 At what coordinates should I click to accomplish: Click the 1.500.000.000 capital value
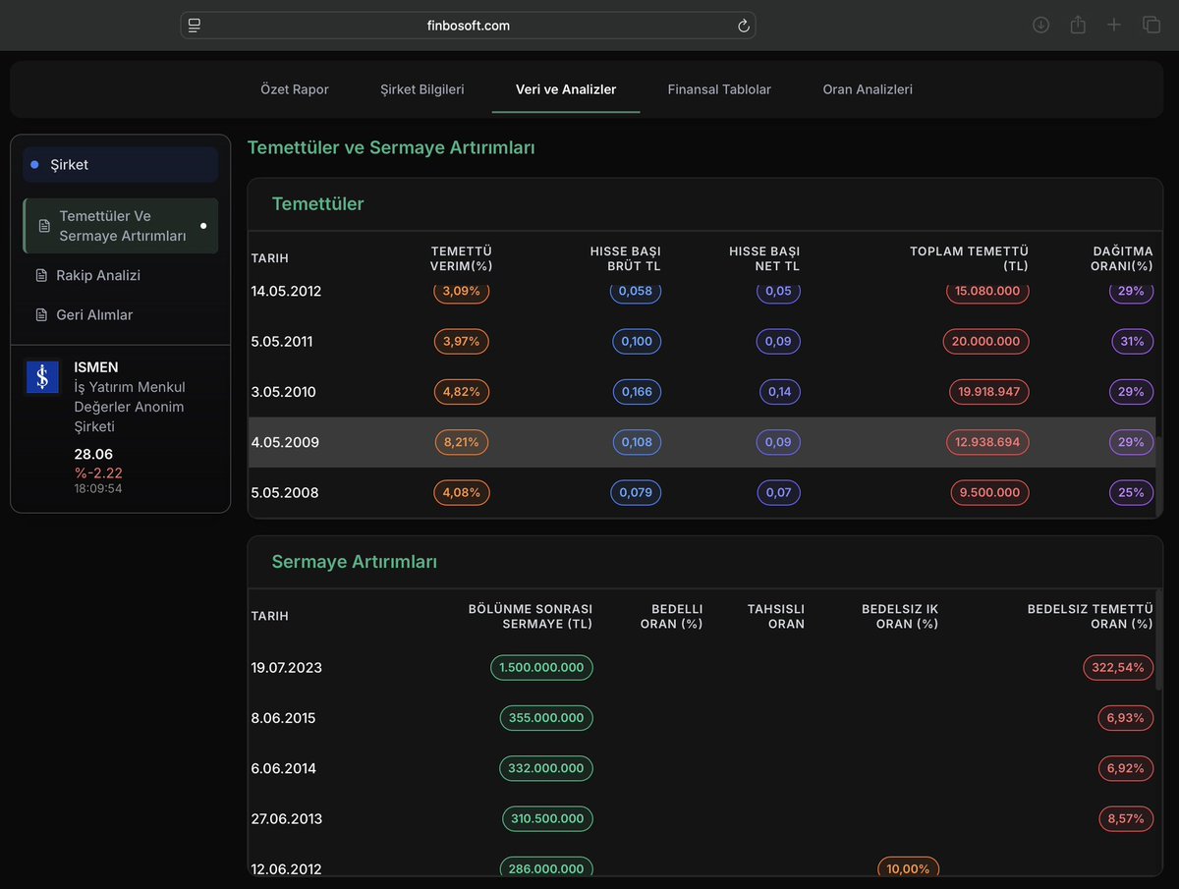pos(541,667)
